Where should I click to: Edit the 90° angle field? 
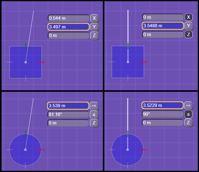point(163,114)
